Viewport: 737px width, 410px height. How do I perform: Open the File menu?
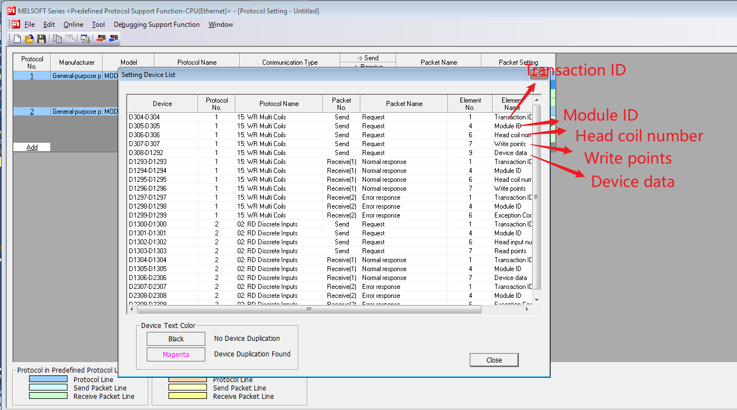[30, 25]
